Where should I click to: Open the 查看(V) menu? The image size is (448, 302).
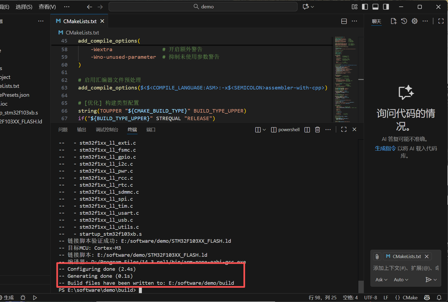click(47, 6)
